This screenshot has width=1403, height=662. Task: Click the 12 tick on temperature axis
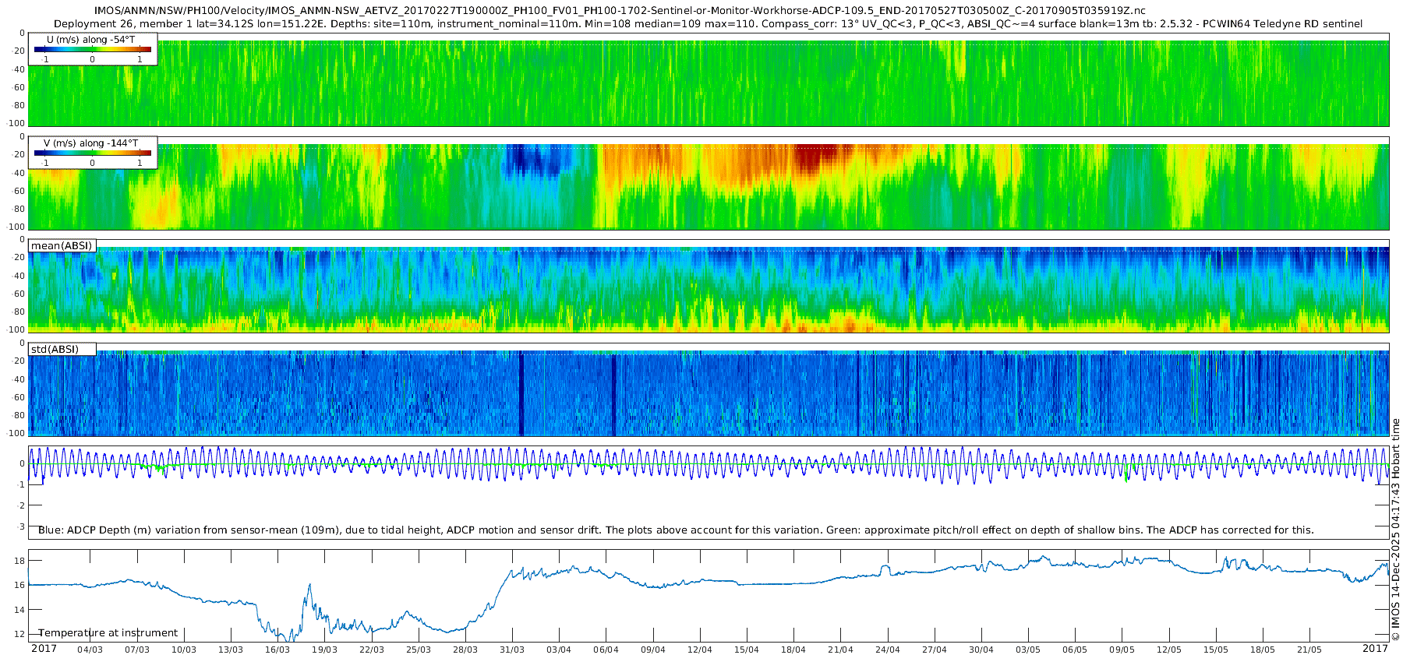(20, 634)
